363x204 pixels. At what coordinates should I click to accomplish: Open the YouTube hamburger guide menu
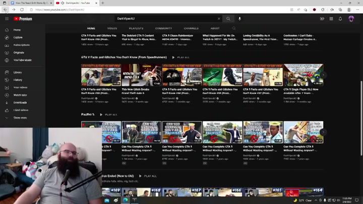coord(7,19)
